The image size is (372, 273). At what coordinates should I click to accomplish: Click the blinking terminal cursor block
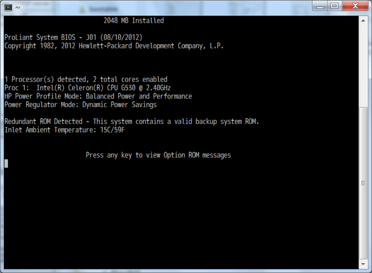[6, 164]
